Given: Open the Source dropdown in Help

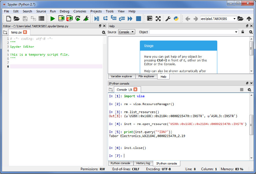Looking at the screenshot, I should click(x=127, y=32).
